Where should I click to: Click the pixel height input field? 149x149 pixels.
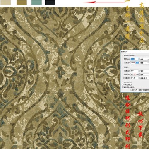point(135,62)
